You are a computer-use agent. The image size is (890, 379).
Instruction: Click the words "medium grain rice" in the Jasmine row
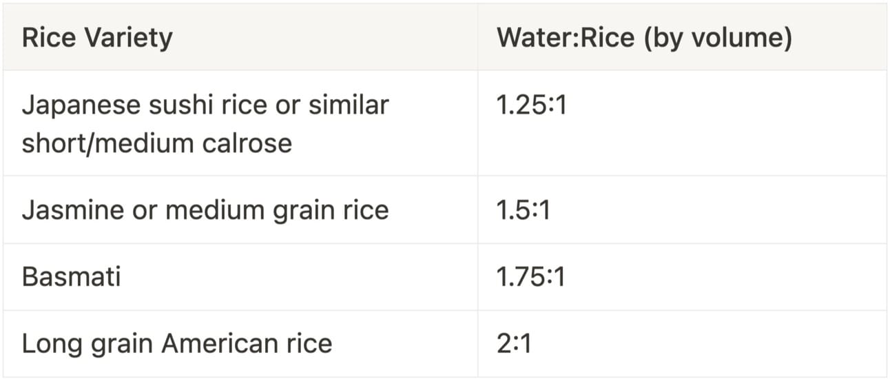tap(277, 210)
